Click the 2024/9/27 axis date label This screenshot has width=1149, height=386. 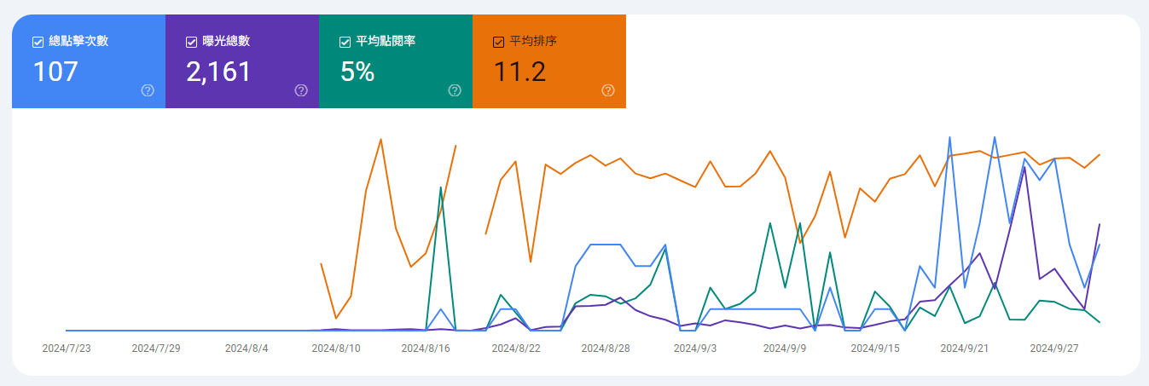[1054, 349]
